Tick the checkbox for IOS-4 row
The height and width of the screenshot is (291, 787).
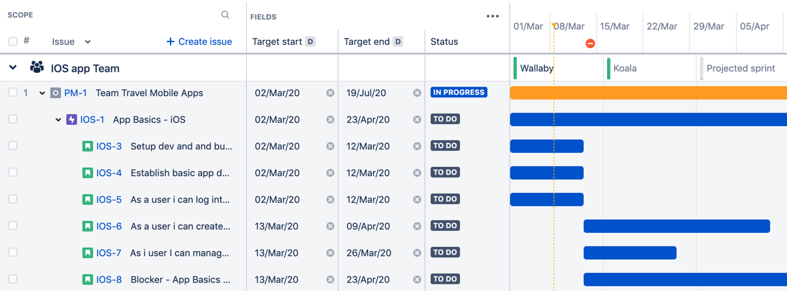tap(13, 172)
